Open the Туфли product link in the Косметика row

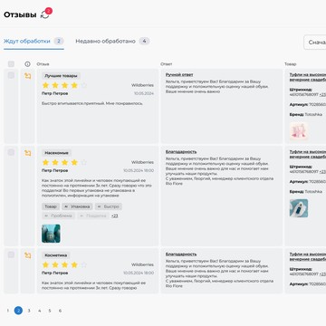[308, 256]
